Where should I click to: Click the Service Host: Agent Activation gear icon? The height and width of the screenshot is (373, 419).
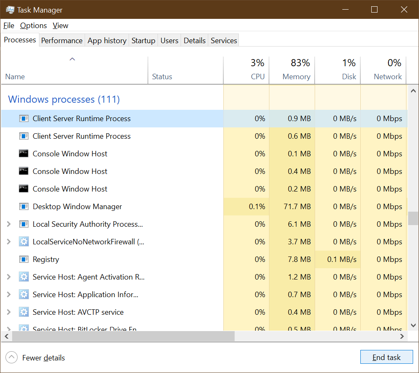pos(24,277)
